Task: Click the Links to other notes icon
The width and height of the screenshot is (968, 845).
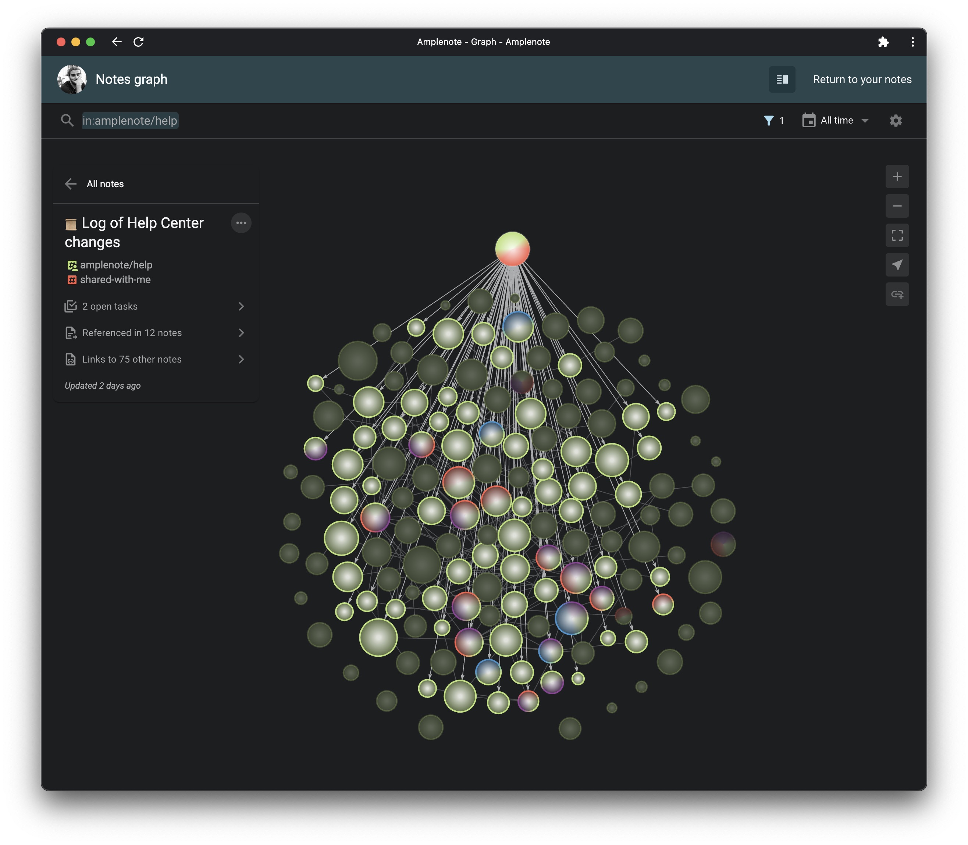Action: pyautogui.click(x=71, y=359)
